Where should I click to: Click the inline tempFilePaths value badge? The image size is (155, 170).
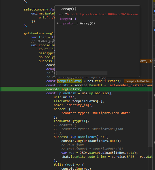138,81
